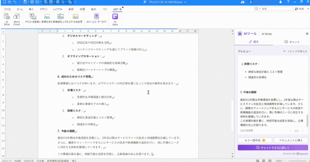Open the document title dropdown arrow
The width and height of the screenshot is (310, 162).
[185, 2]
